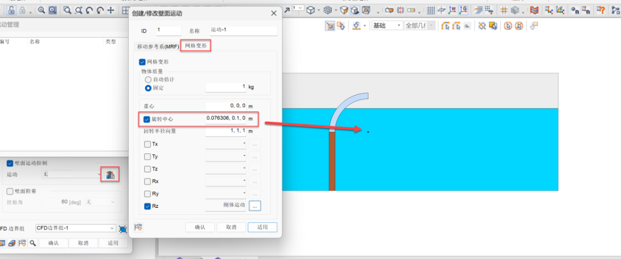Open the 基础 dropdown in the viewport toolbar

[387, 25]
